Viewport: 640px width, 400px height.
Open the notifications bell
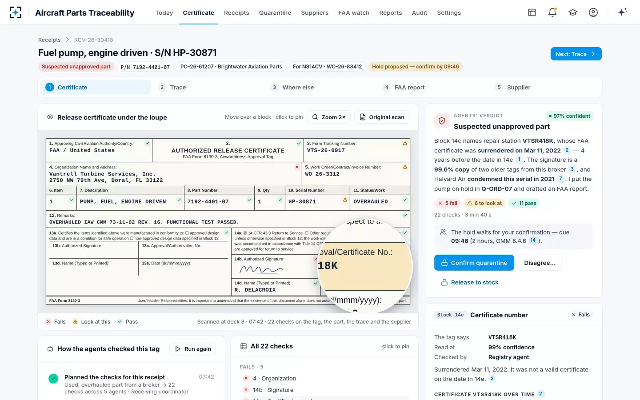(552, 12)
